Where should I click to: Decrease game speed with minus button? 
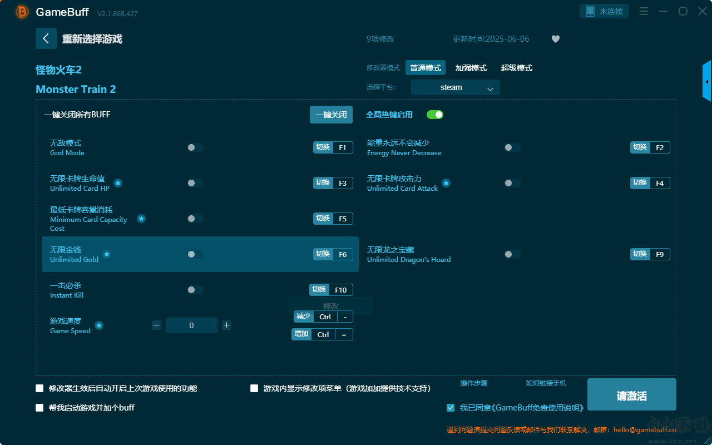point(156,325)
